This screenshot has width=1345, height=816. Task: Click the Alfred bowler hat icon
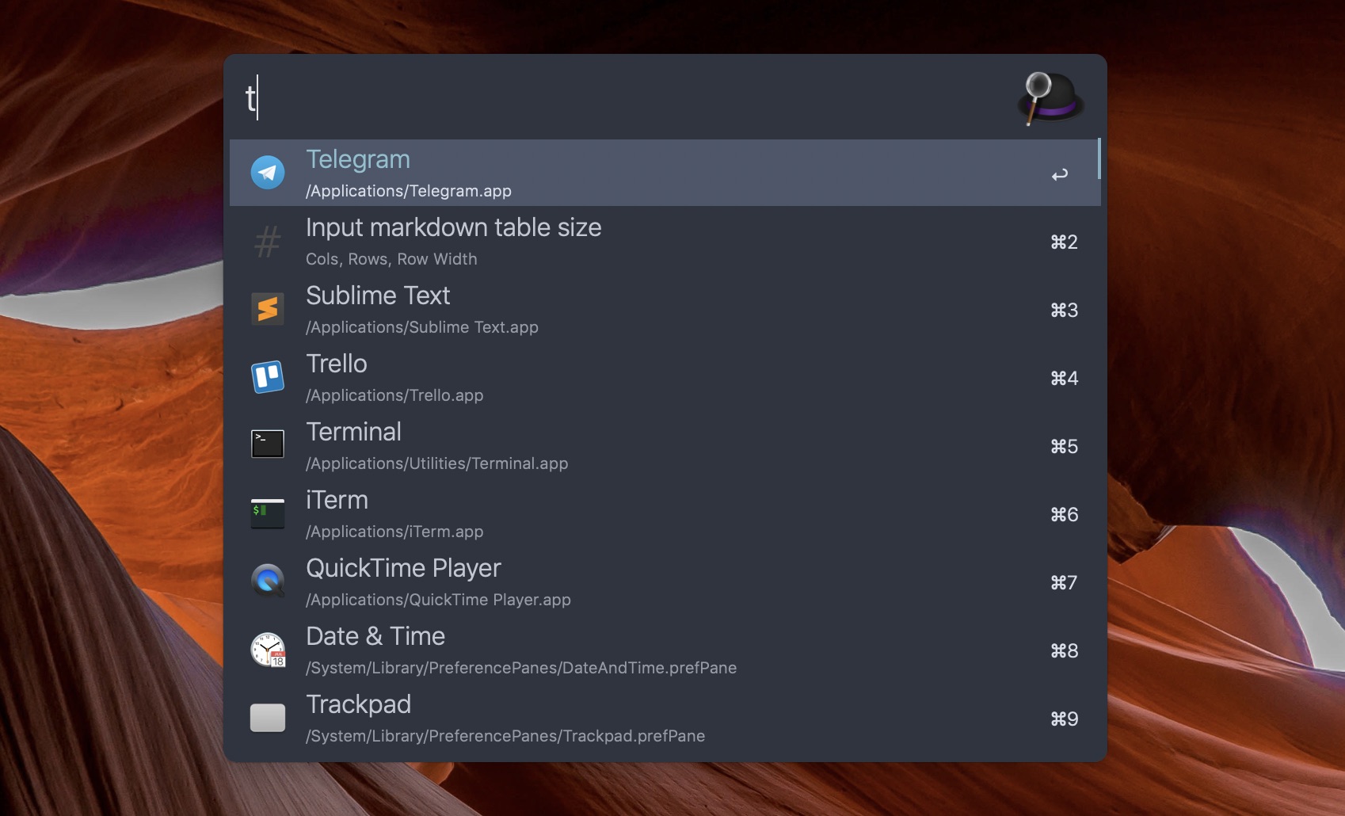[1050, 99]
